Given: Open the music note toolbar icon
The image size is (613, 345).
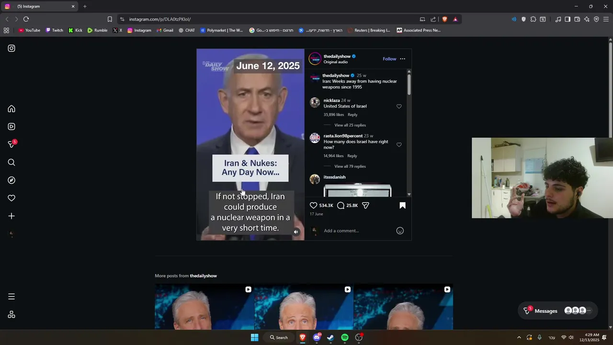Looking at the screenshot, I should tap(558, 19).
